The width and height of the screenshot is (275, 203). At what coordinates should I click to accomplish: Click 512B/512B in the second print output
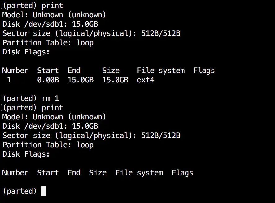click(x=161, y=136)
